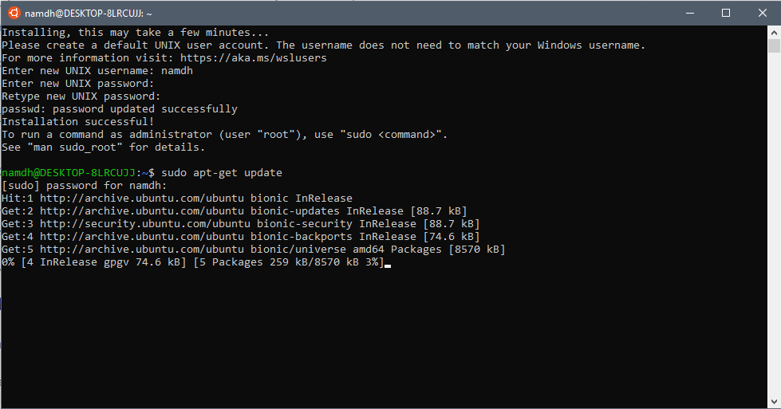Click the "sudo apt-get update" command text
The height and width of the screenshot is (409, 781).
tap(221, 173)
